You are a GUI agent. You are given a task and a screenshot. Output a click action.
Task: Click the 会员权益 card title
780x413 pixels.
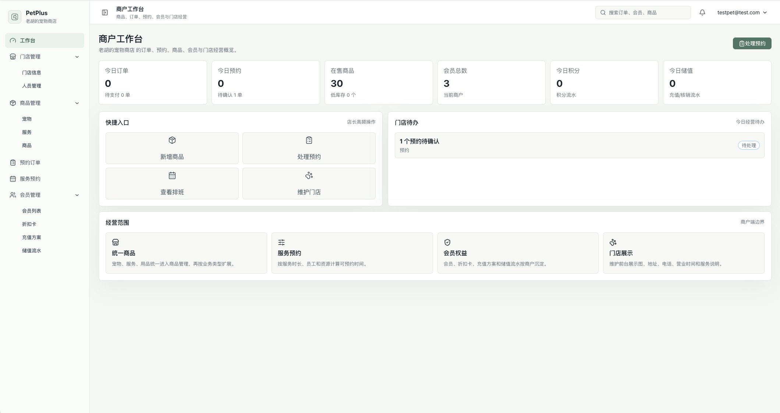coord(455,253)
